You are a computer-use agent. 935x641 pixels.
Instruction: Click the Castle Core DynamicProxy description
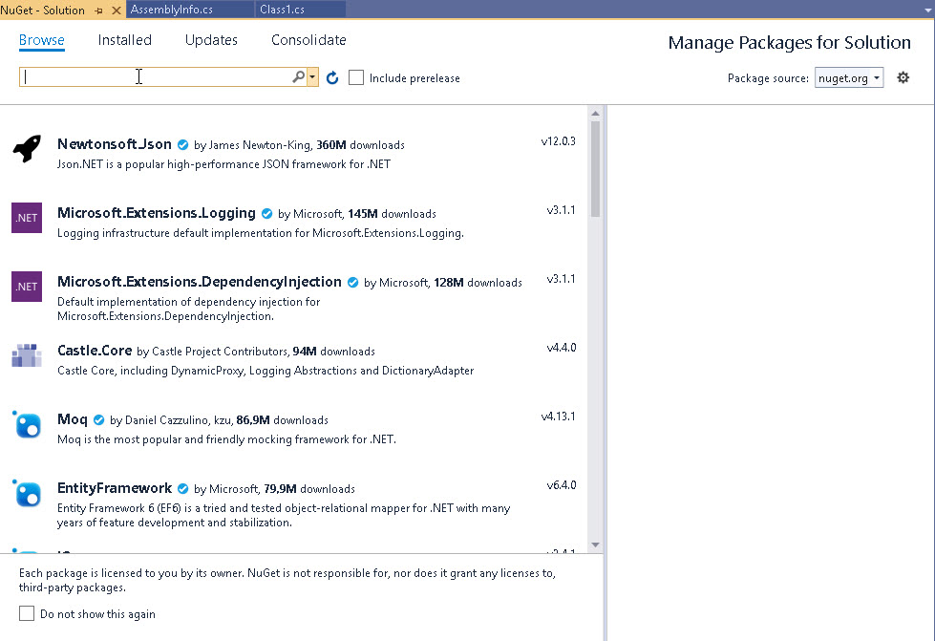point(266,371)
